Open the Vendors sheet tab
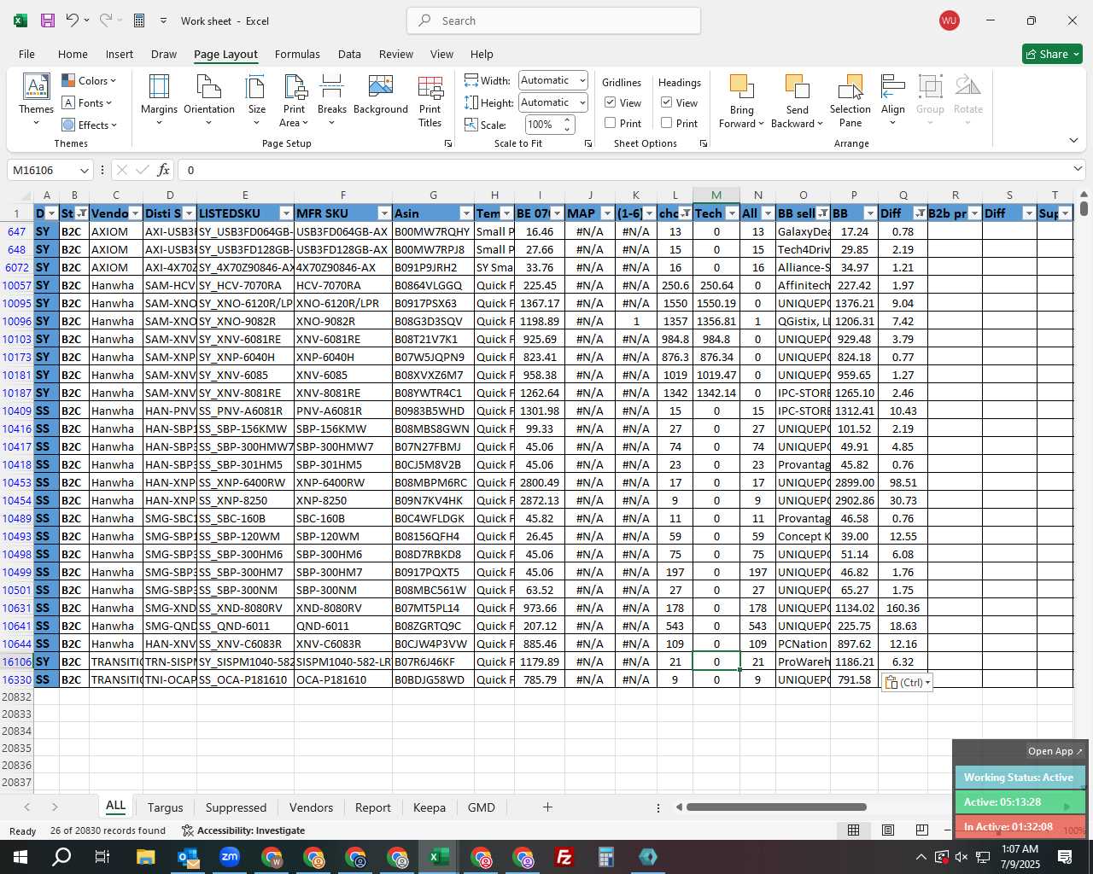 click(311, 807)
